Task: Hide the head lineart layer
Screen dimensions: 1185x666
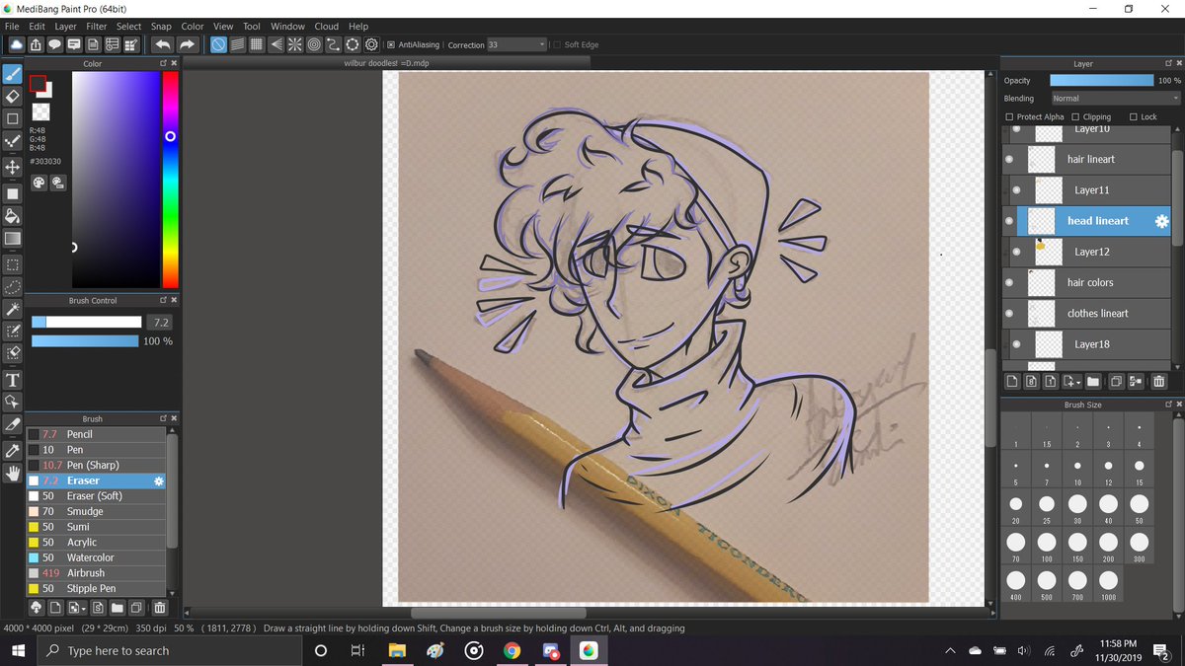Action: 1009,221
